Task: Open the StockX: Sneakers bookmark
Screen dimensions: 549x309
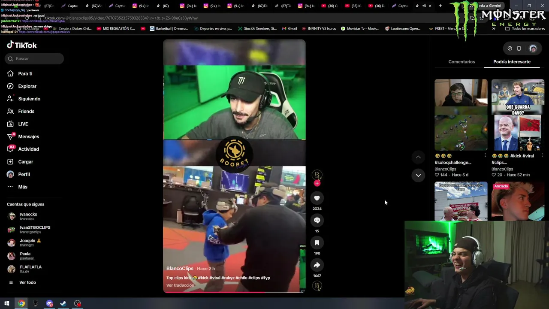Action: [x=257, y=29]
